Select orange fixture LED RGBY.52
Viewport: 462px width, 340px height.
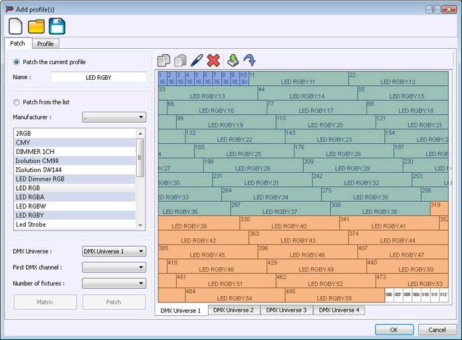tap(326, 281)
